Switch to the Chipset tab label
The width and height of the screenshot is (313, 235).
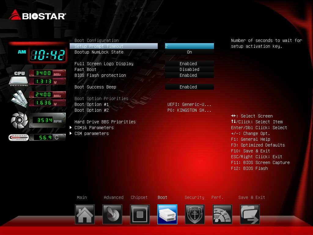(x=139, y=197)
